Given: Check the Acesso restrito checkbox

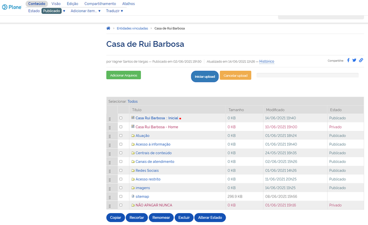Looking at the screenshot, I should click(121, 179).
